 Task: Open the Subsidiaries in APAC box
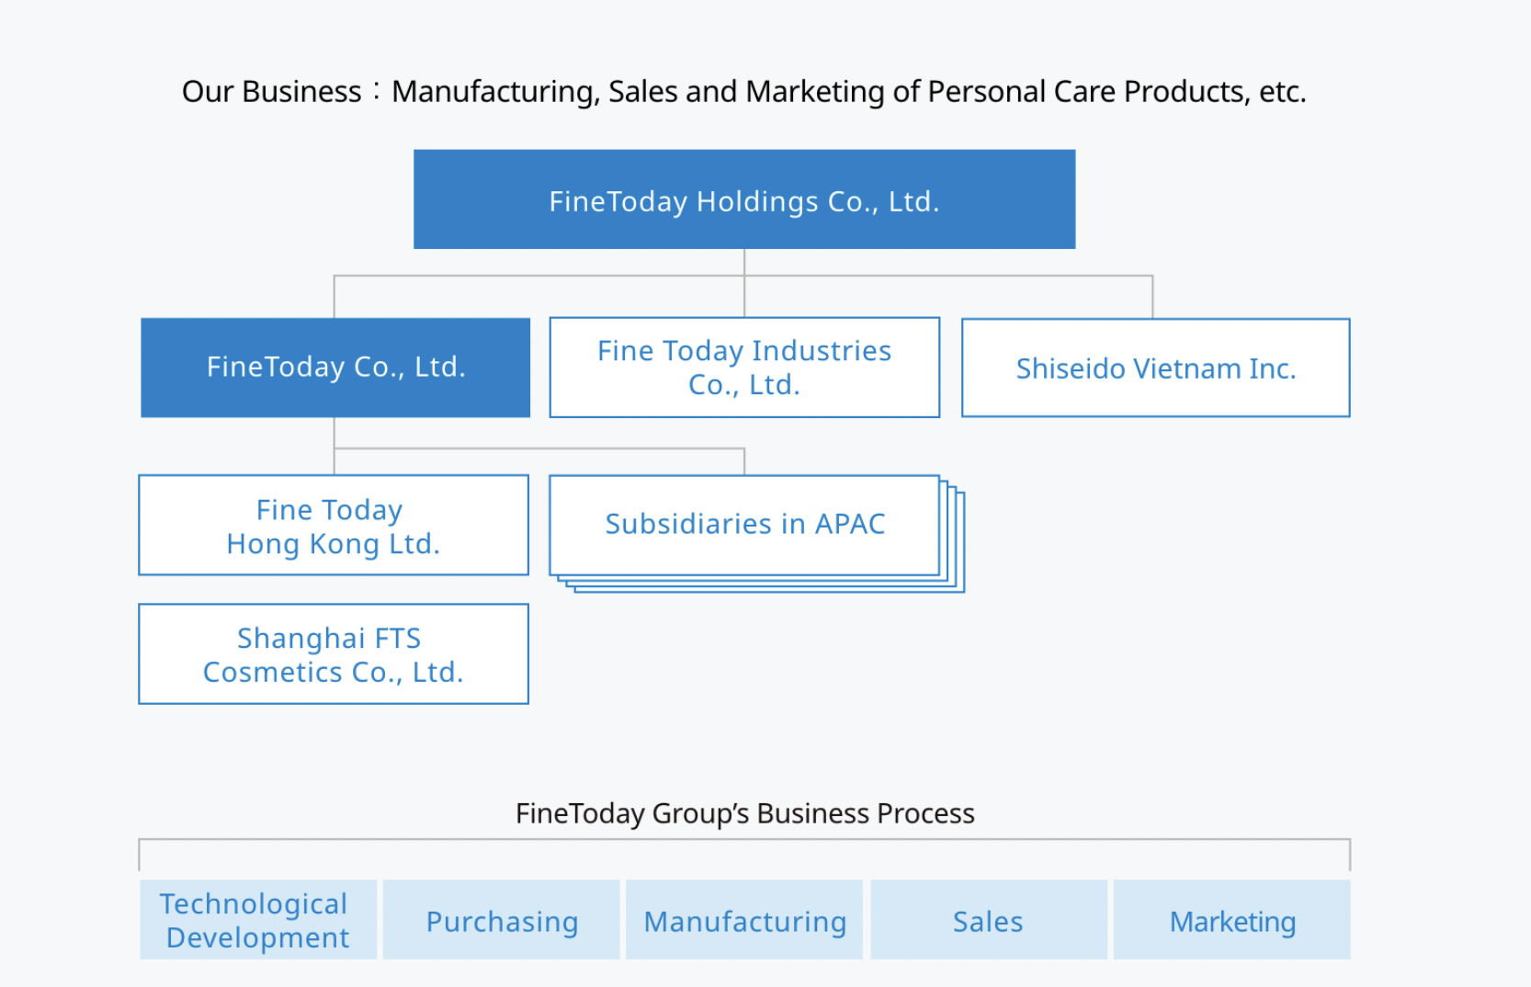(744, 524)
